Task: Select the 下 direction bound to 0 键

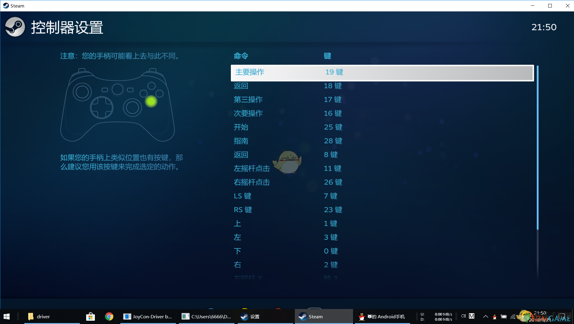Action: coord(382,251)
